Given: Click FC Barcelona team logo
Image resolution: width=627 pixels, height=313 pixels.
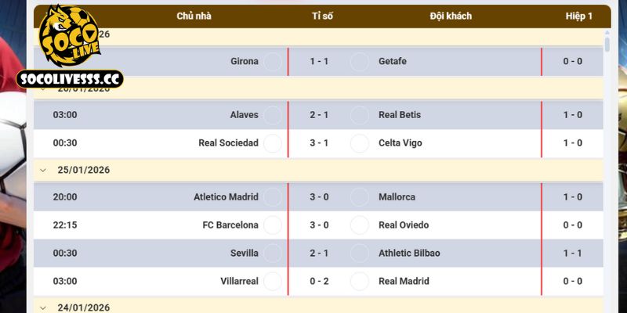Looking at the screenshot, I should tap(273, 225).
